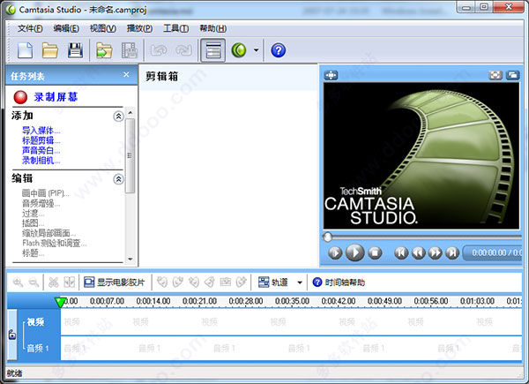Open the 文件(F) menu

pyautogui.click(x=30, y=28)
